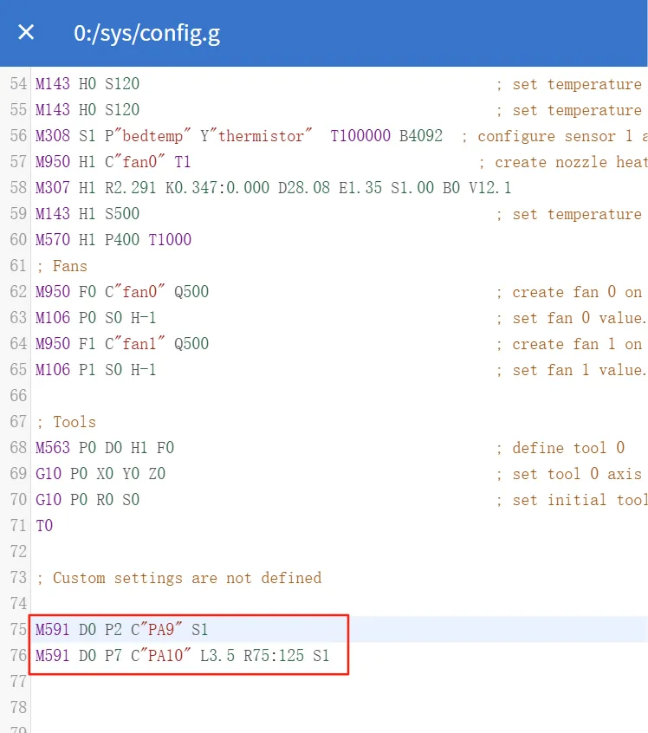Click line number 76 in the gutter
Image resolution: width=648 pixels, height=733 pixels.
18,656
